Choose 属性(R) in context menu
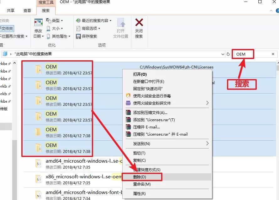Image resolution: width=279 pixels, height=200 pixels. click(167, 194)
